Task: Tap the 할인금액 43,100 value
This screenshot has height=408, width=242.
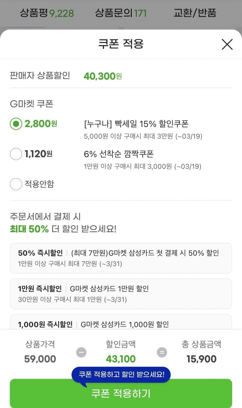Action: 121,359
